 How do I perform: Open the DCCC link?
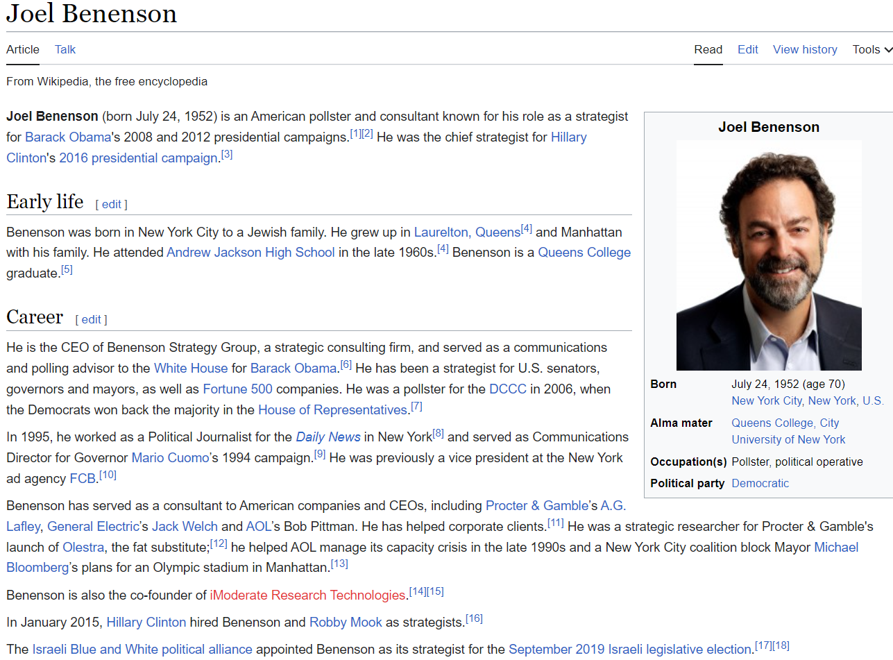pyautogui.click(x=508, y=389)
